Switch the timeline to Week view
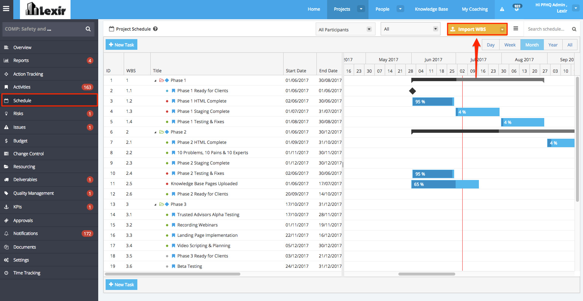583x301 pixels. coord(510,45)
